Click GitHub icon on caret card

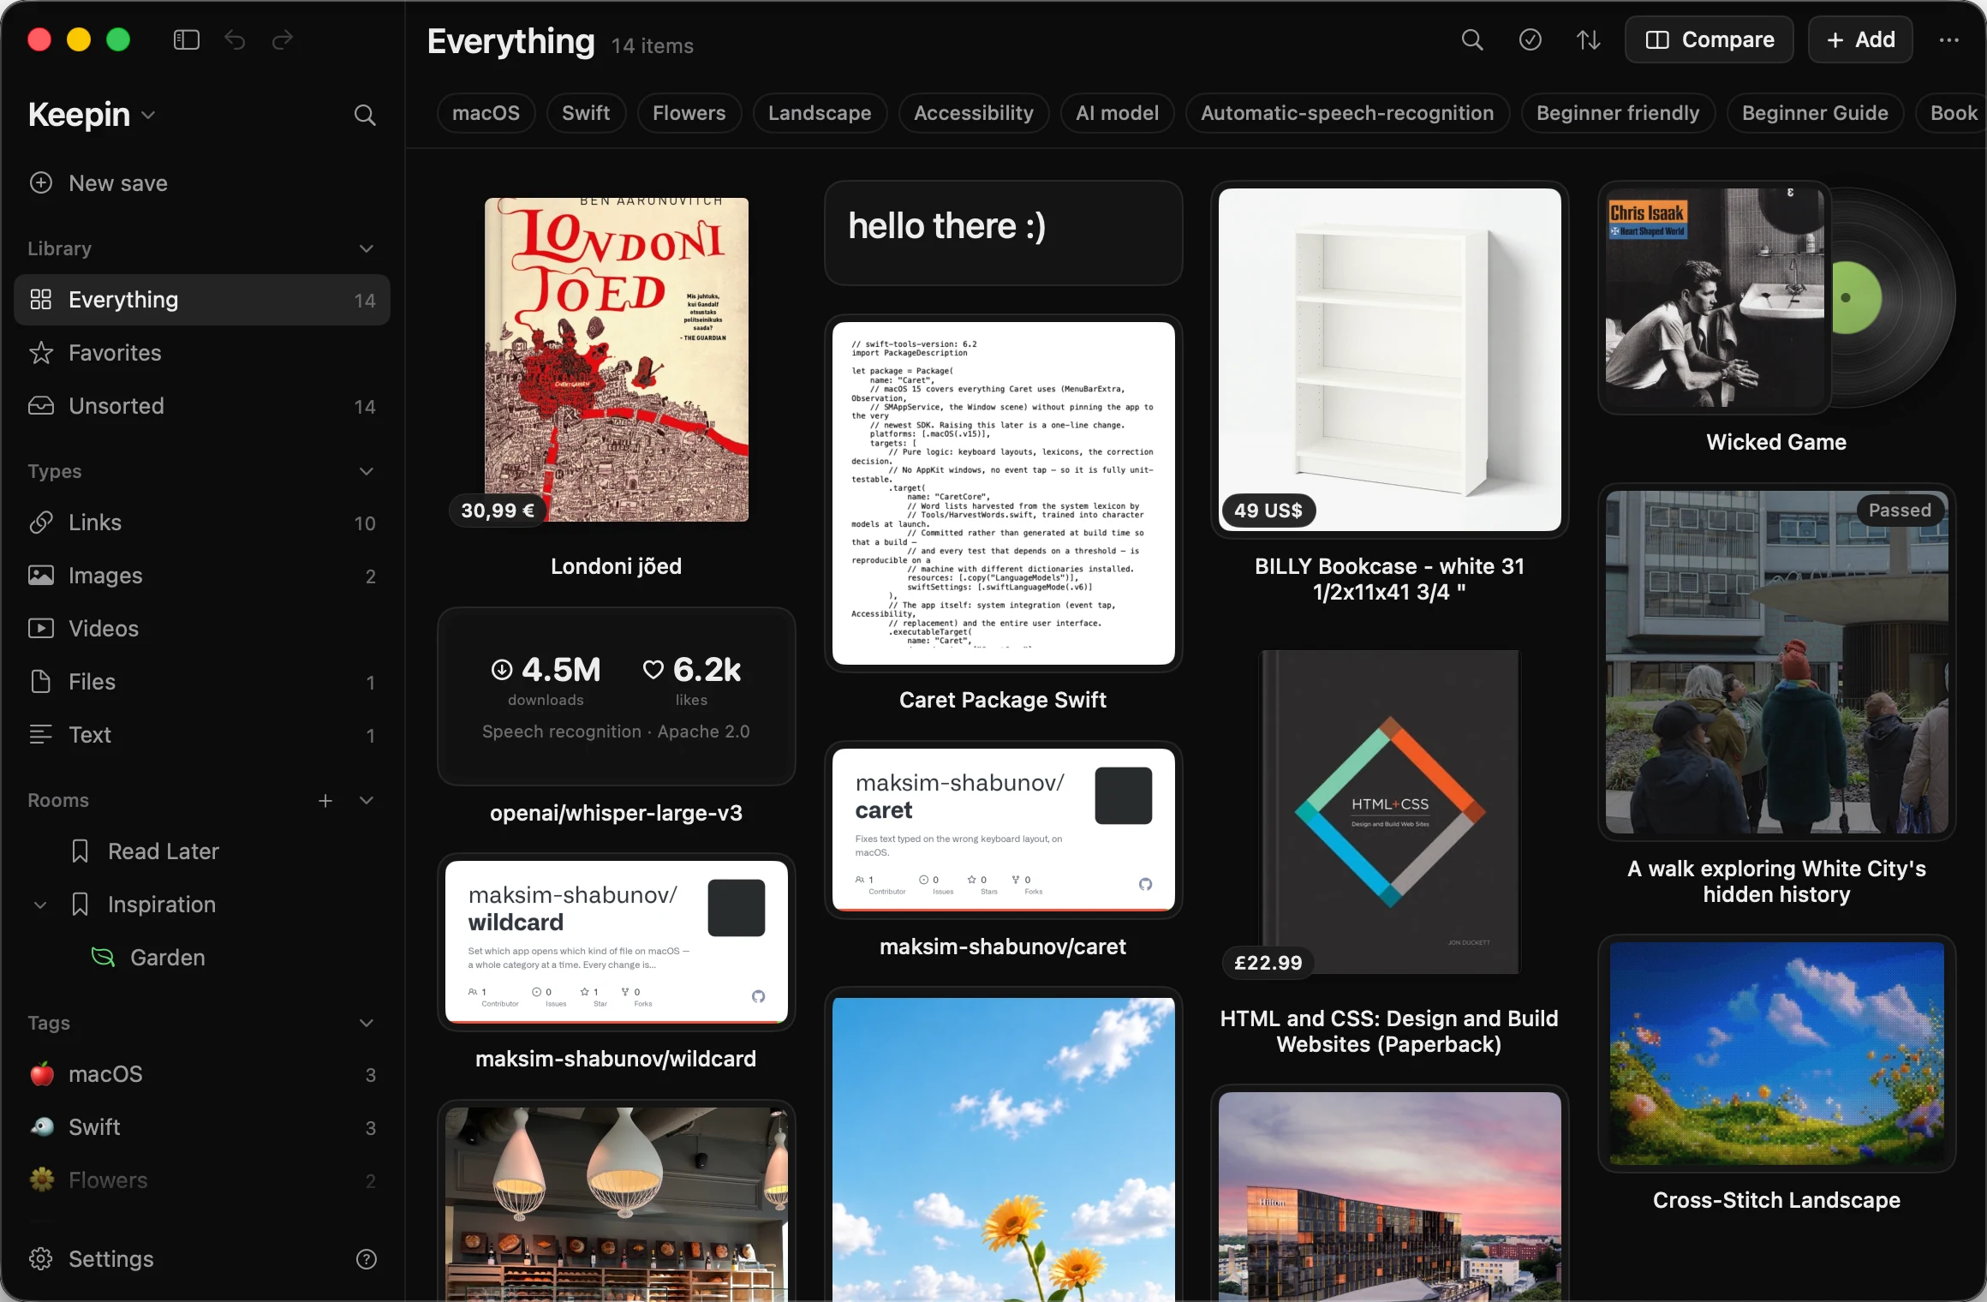(1146, 884)
